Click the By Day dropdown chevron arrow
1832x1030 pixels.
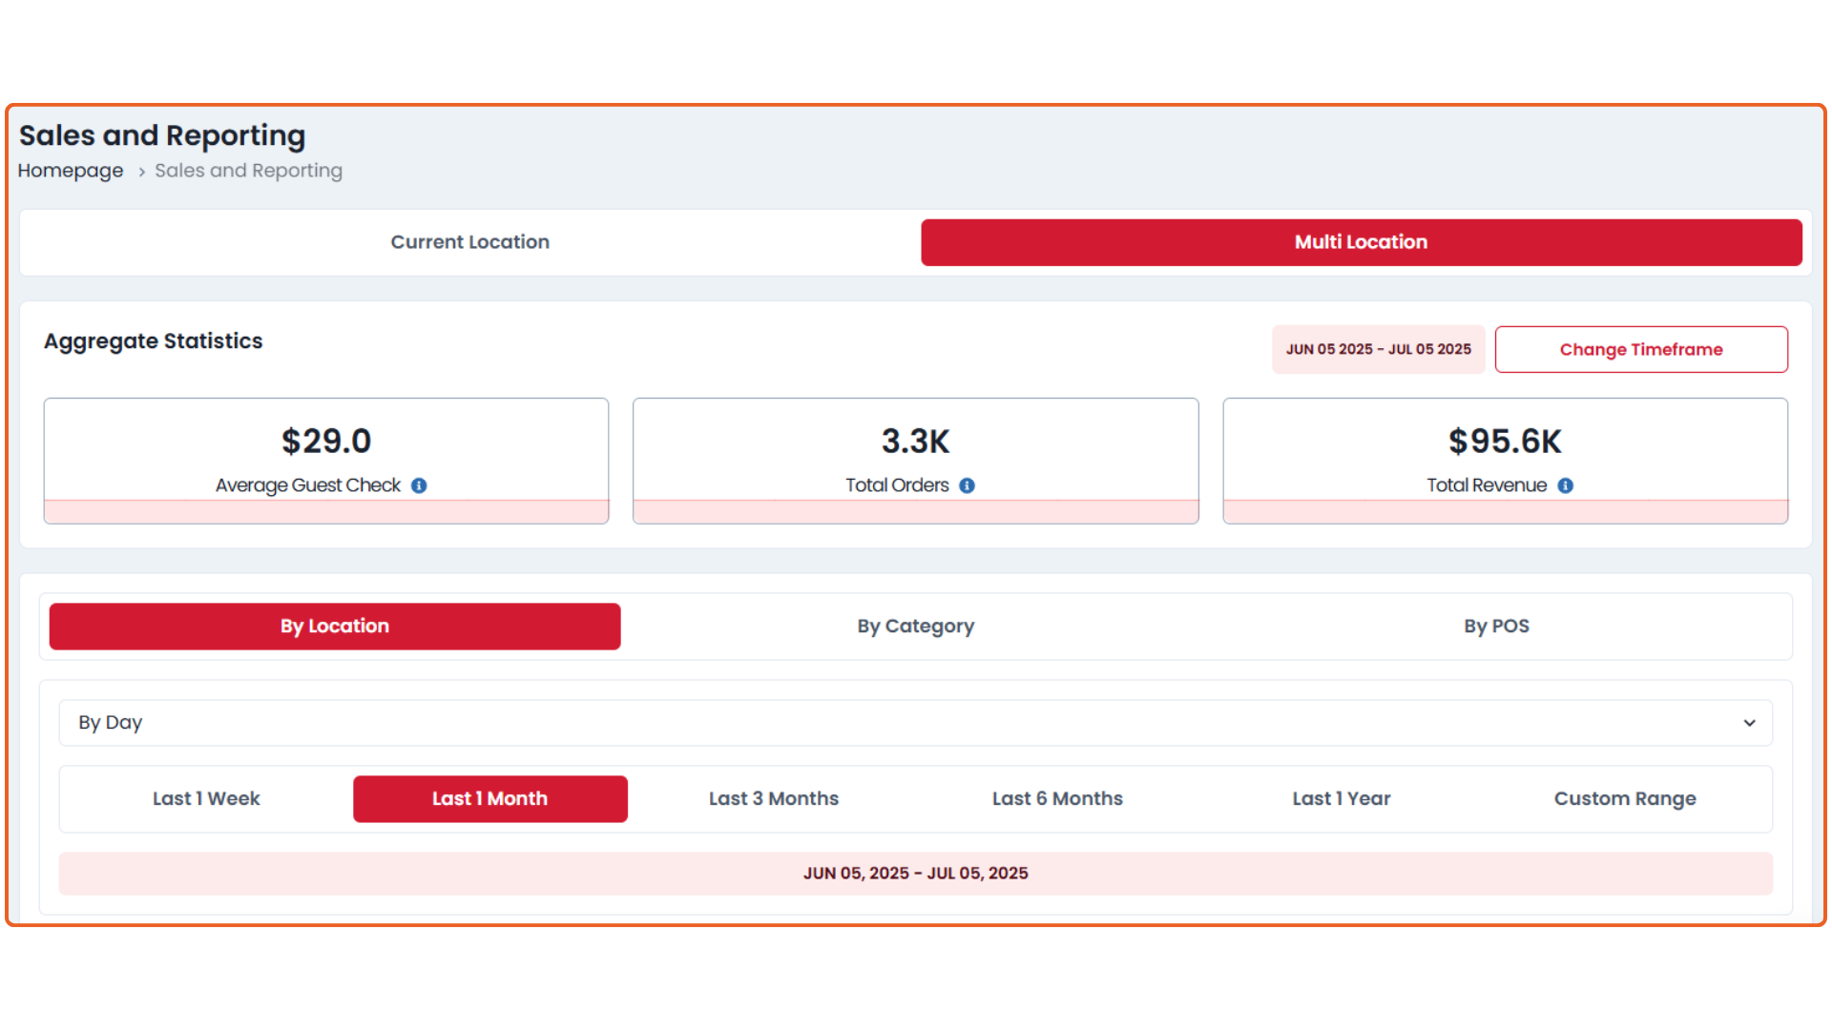pyautogui.click(x=1749, y=723)
